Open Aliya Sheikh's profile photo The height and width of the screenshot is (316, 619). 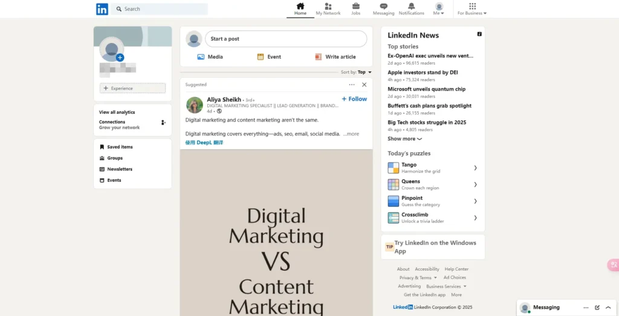[x=194, y=105]
